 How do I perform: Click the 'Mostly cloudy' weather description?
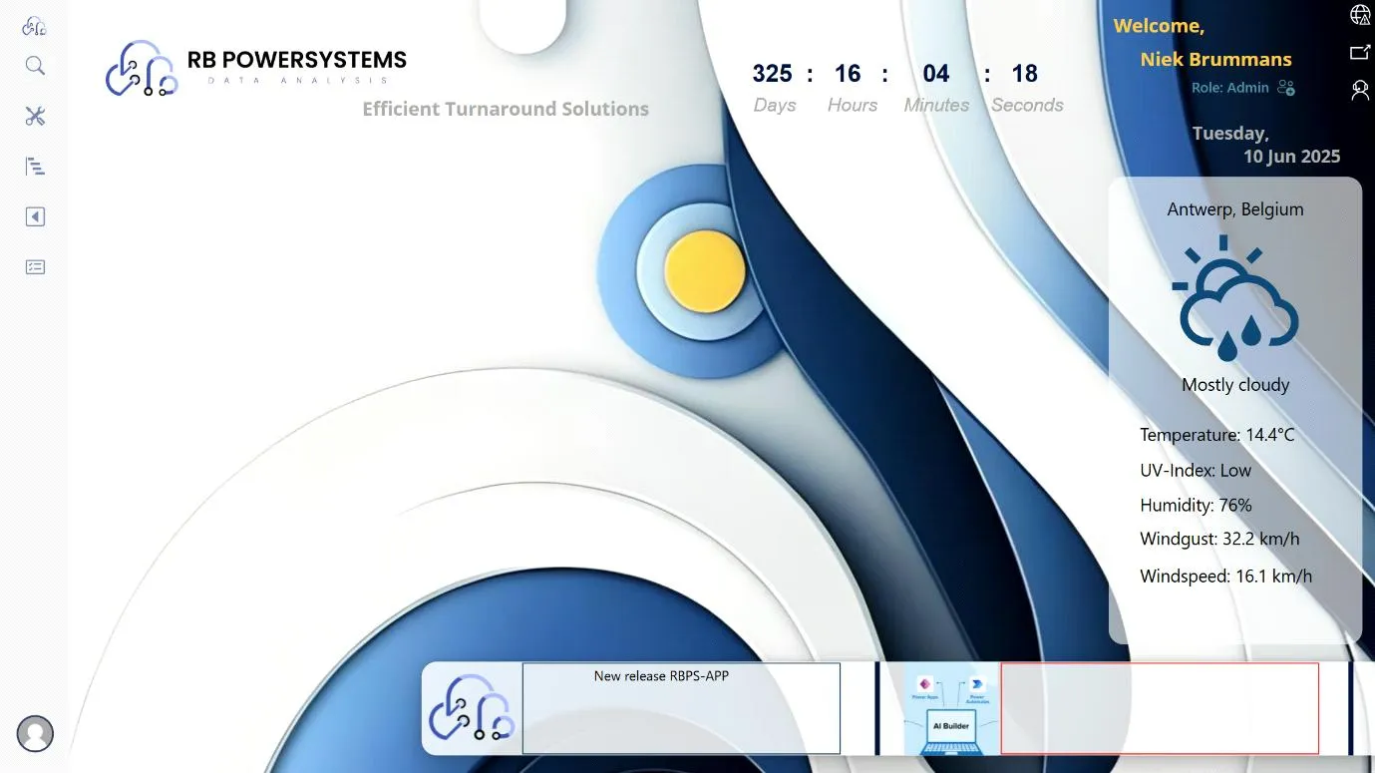[x=1235, y=385]
